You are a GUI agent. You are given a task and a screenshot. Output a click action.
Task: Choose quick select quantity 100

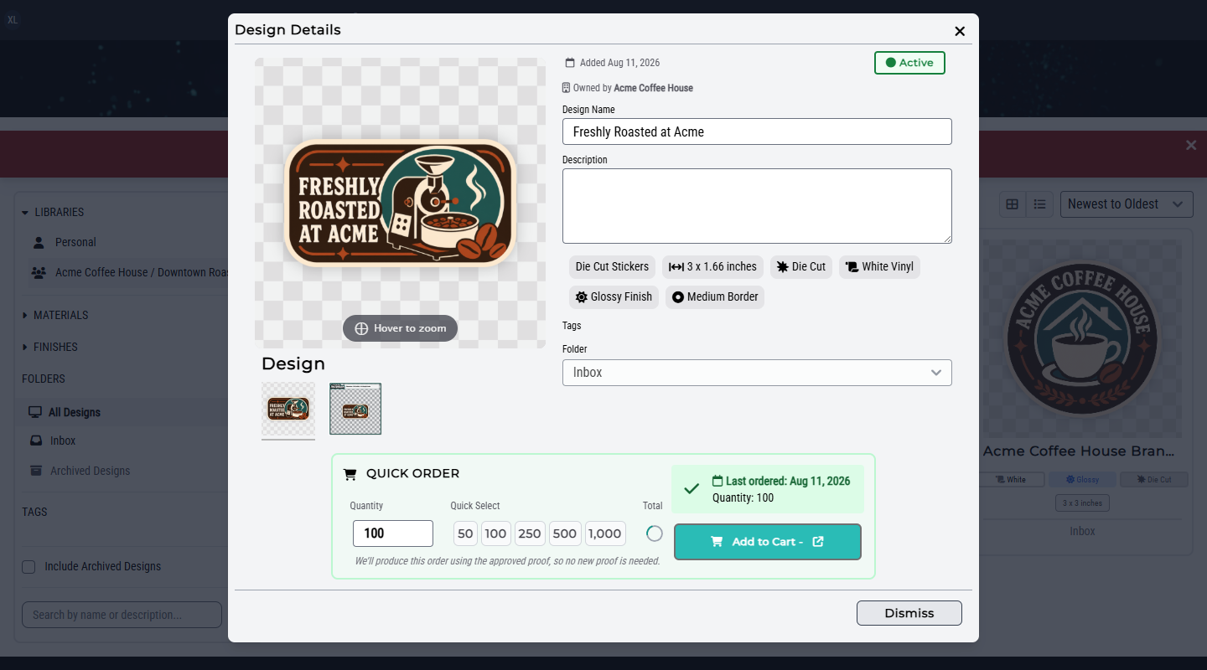point(495,533)
